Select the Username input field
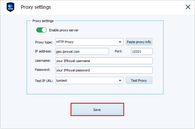Screen dimensions: 195x129 [104, 61]
